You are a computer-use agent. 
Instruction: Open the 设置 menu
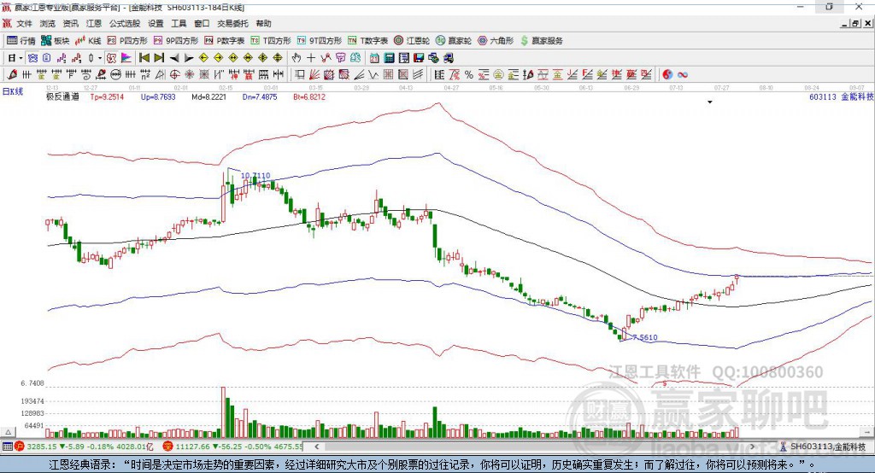point(156,23)
